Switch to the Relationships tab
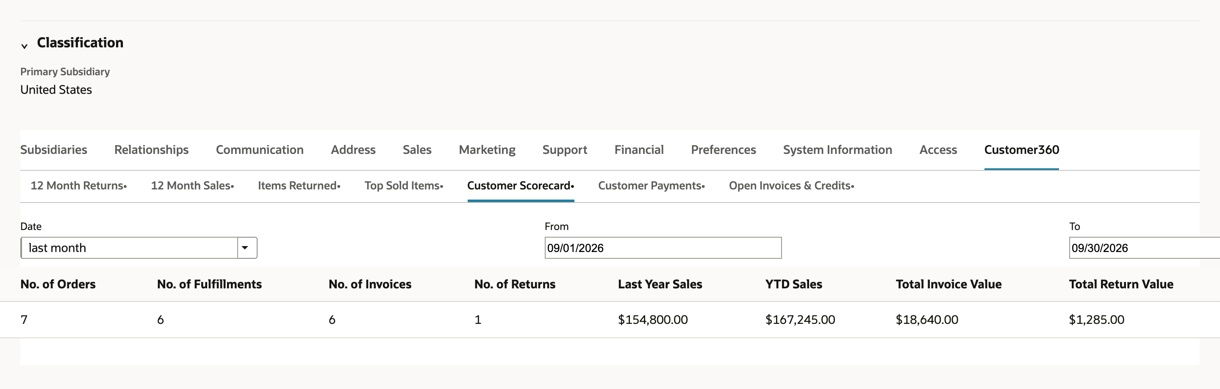 [x=152, y=150]
